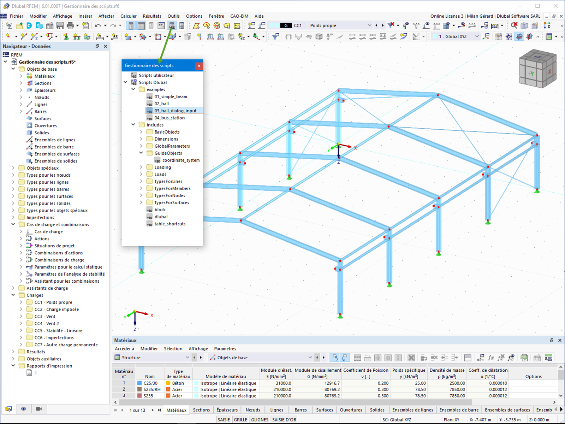Toggle GRILLE in status bar
This screenshot has width=565, height=424.
click(x=240, y=419)
